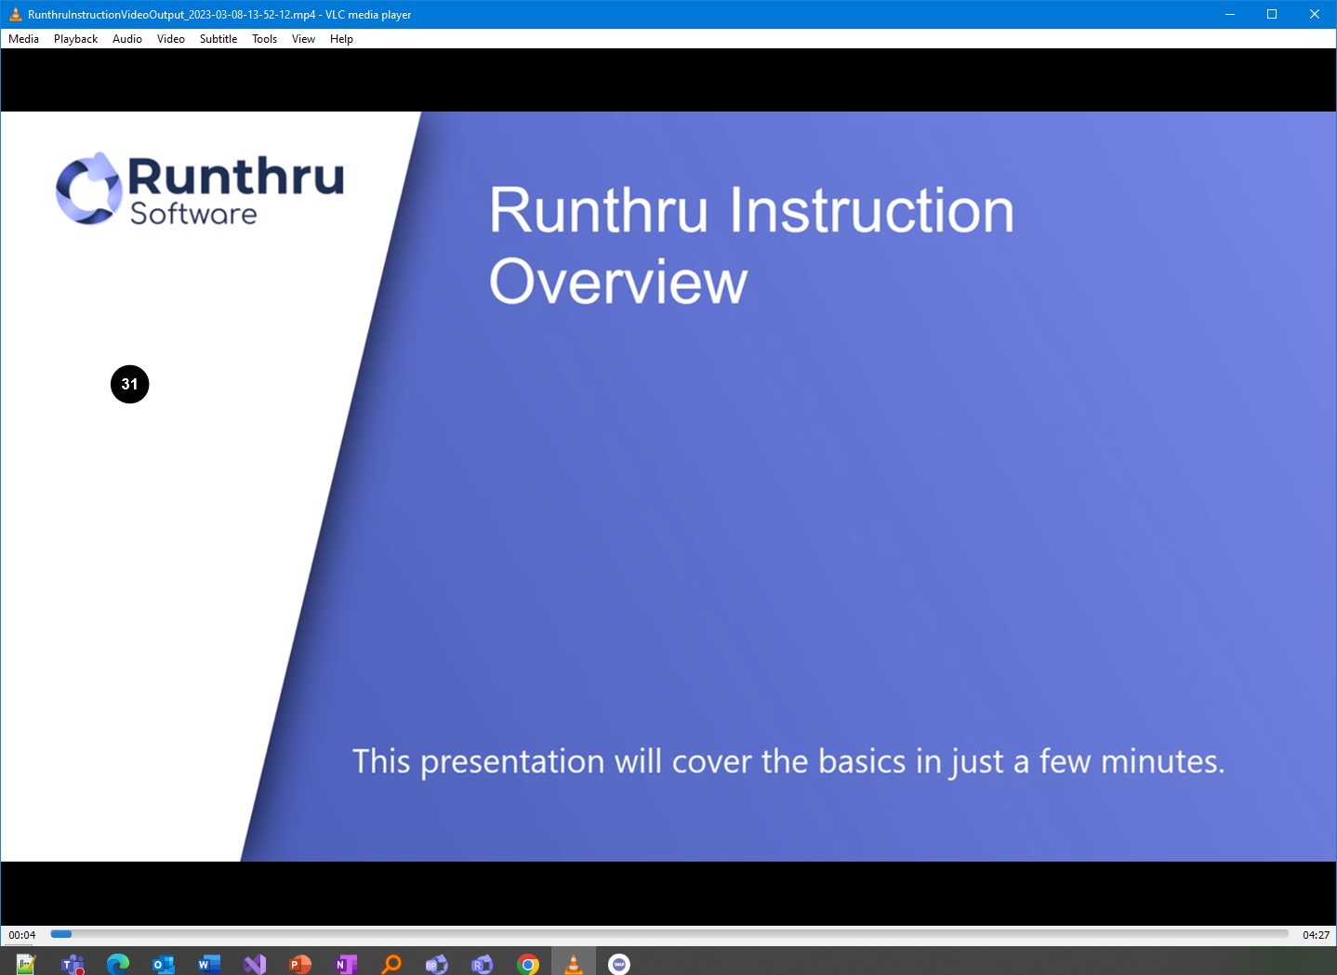Open the Tools menu
This screenshot has height=975, width=1337.
[x=265, y=39]
